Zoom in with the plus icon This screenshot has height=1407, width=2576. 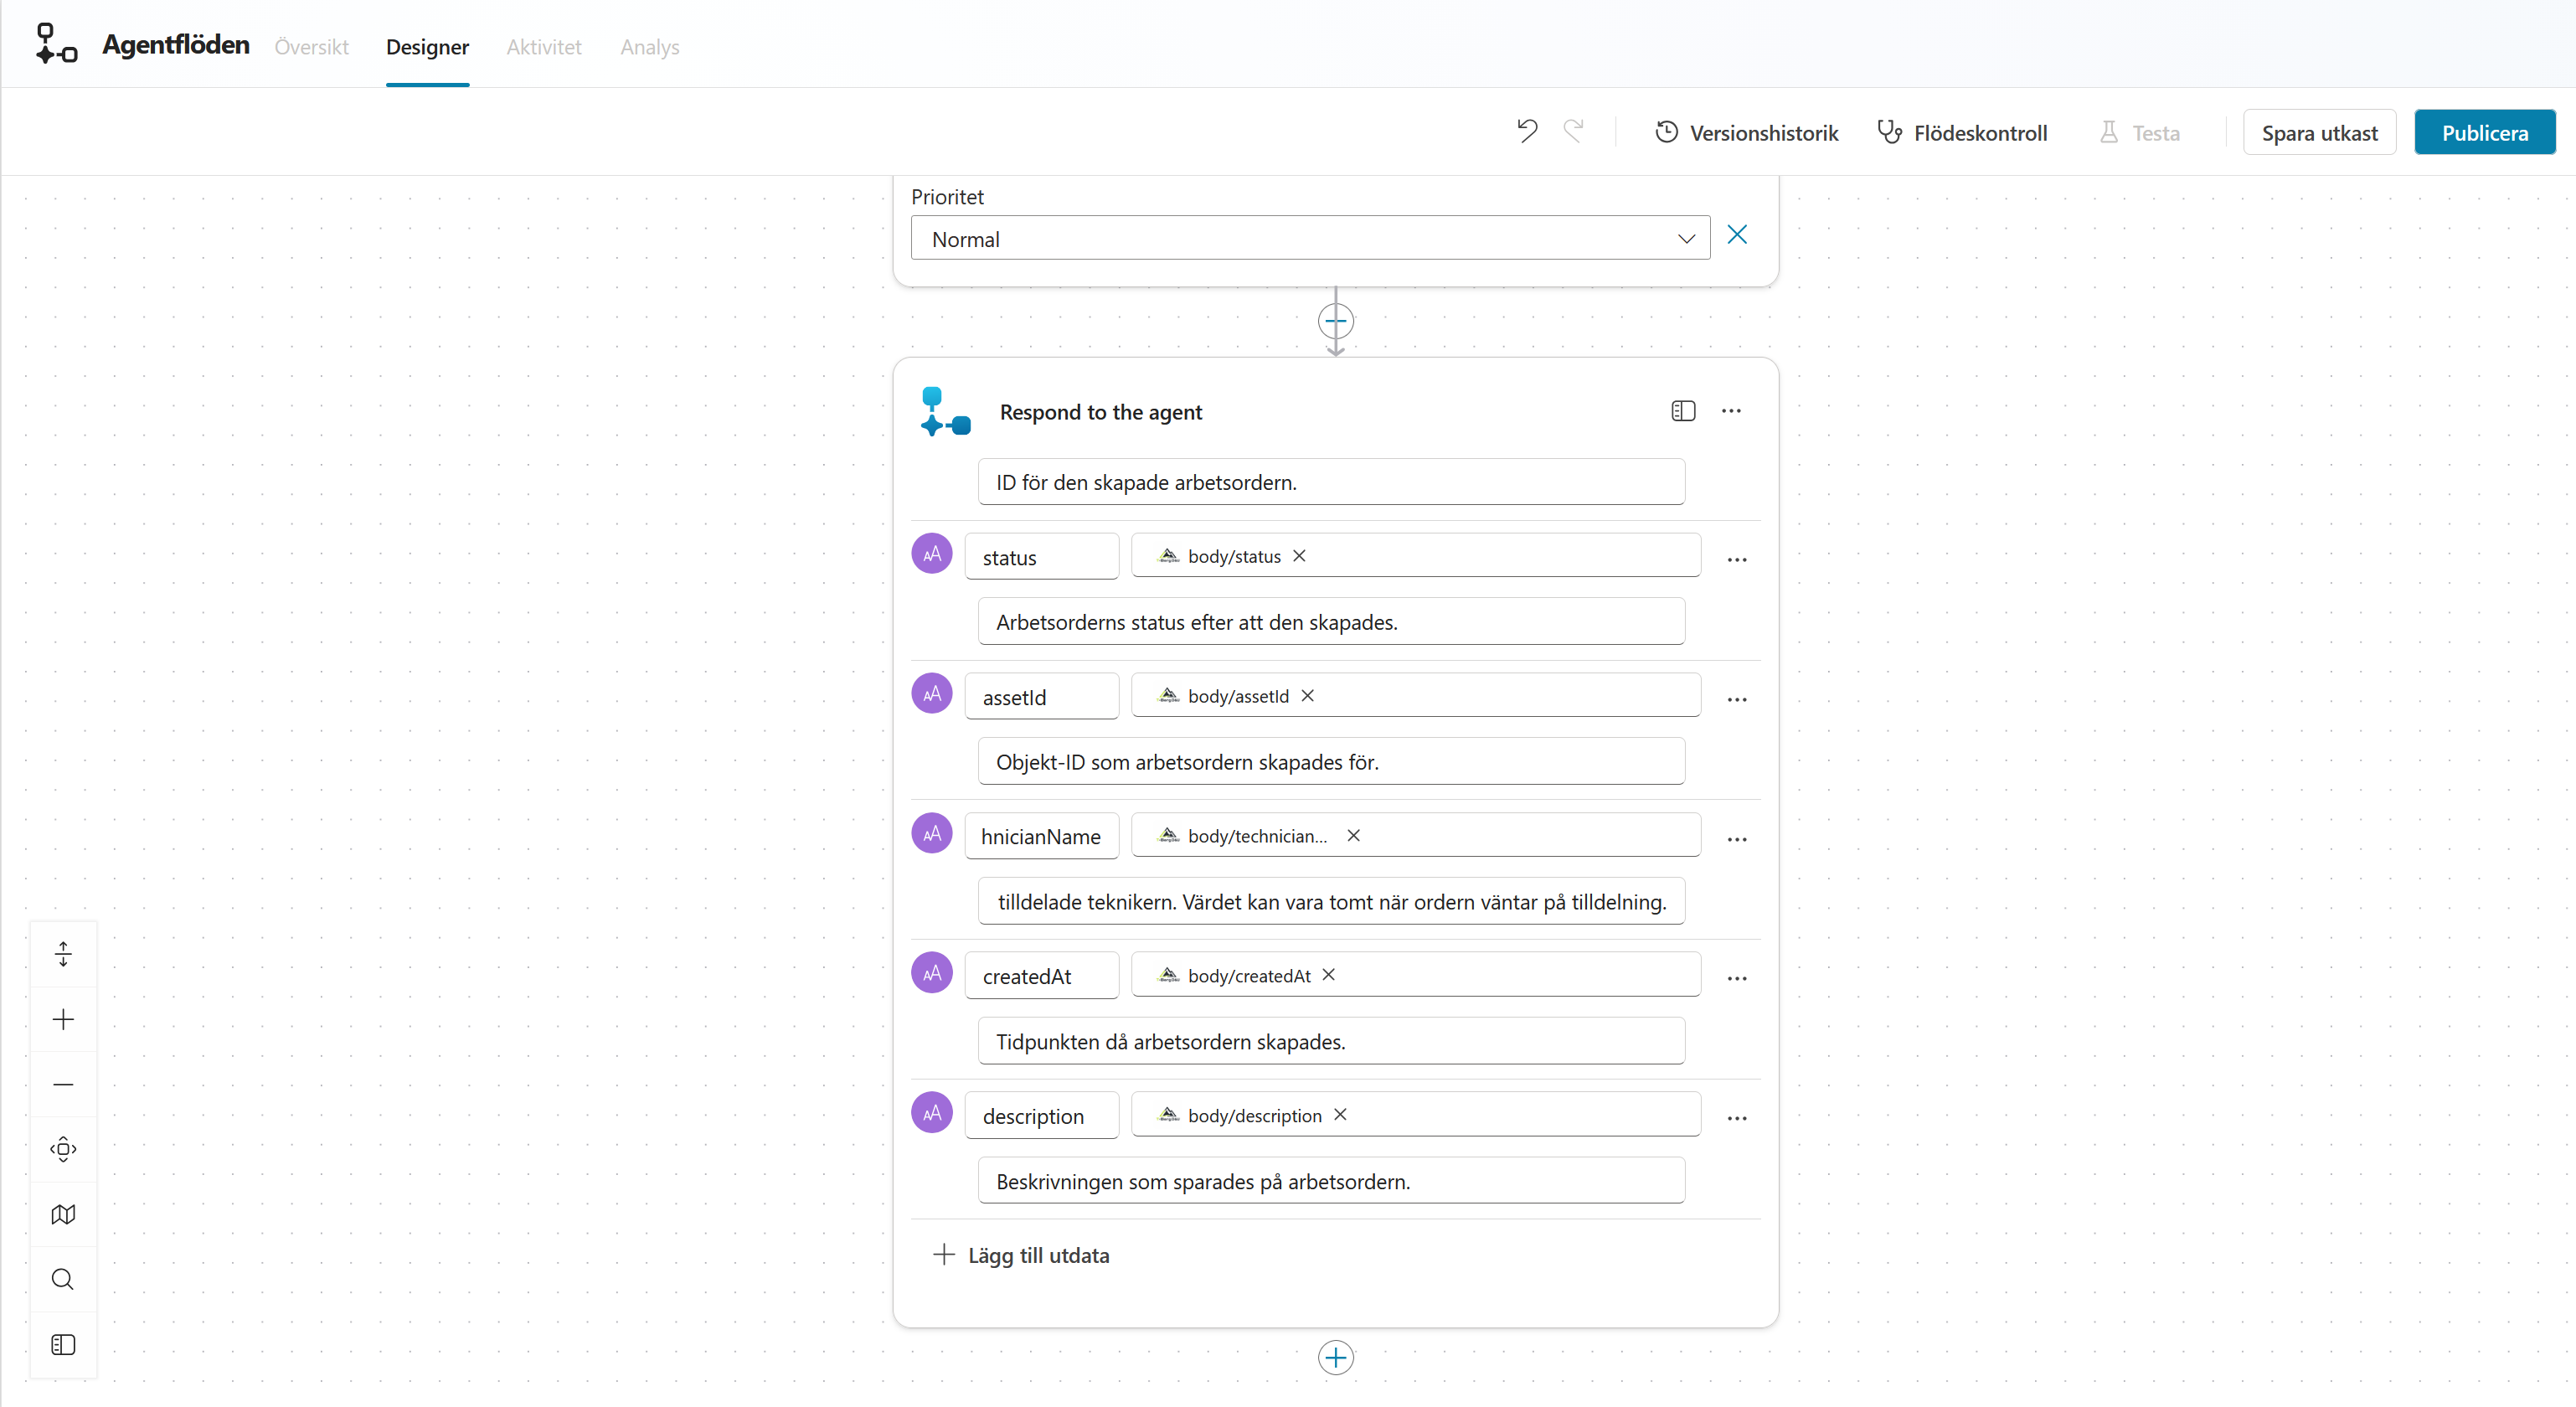pyautogui.click(x=63, y=1019)
